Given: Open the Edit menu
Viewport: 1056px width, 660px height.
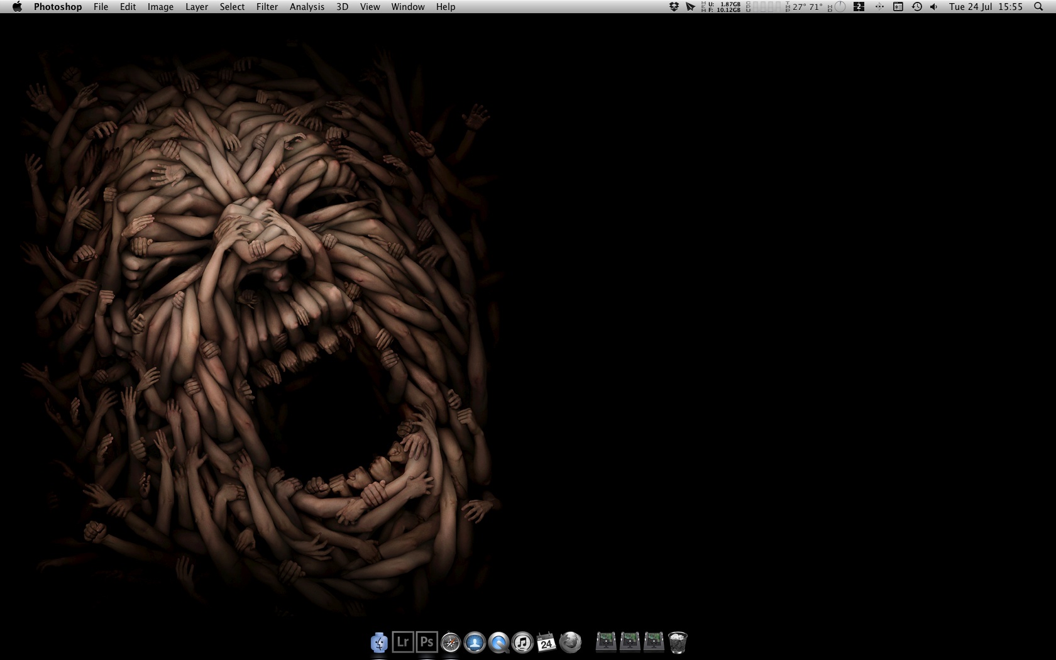Looking at the screenshot, I should (x=128, y=7).
